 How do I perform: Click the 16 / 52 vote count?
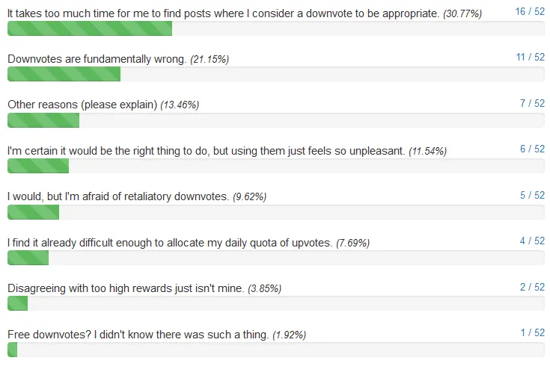point(530,11)
